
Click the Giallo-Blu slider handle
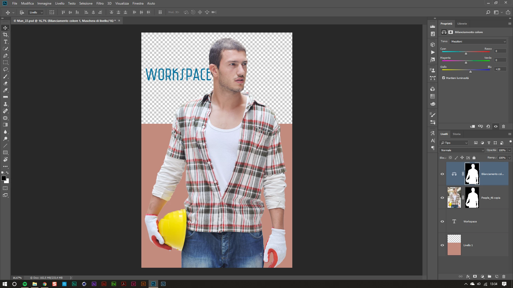[x=471, y=71]
